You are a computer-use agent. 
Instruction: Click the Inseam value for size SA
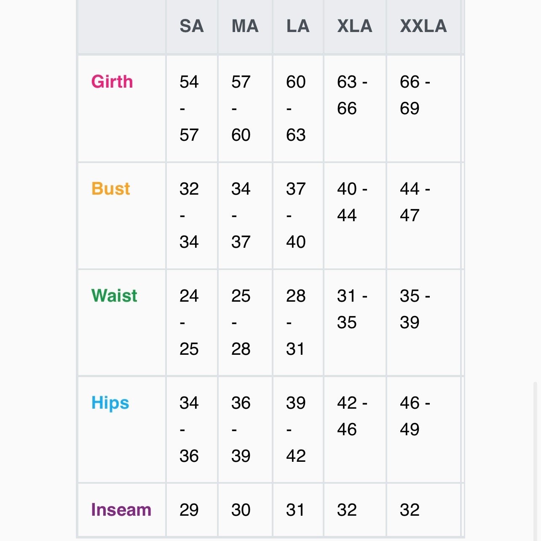tap(189, 510)
